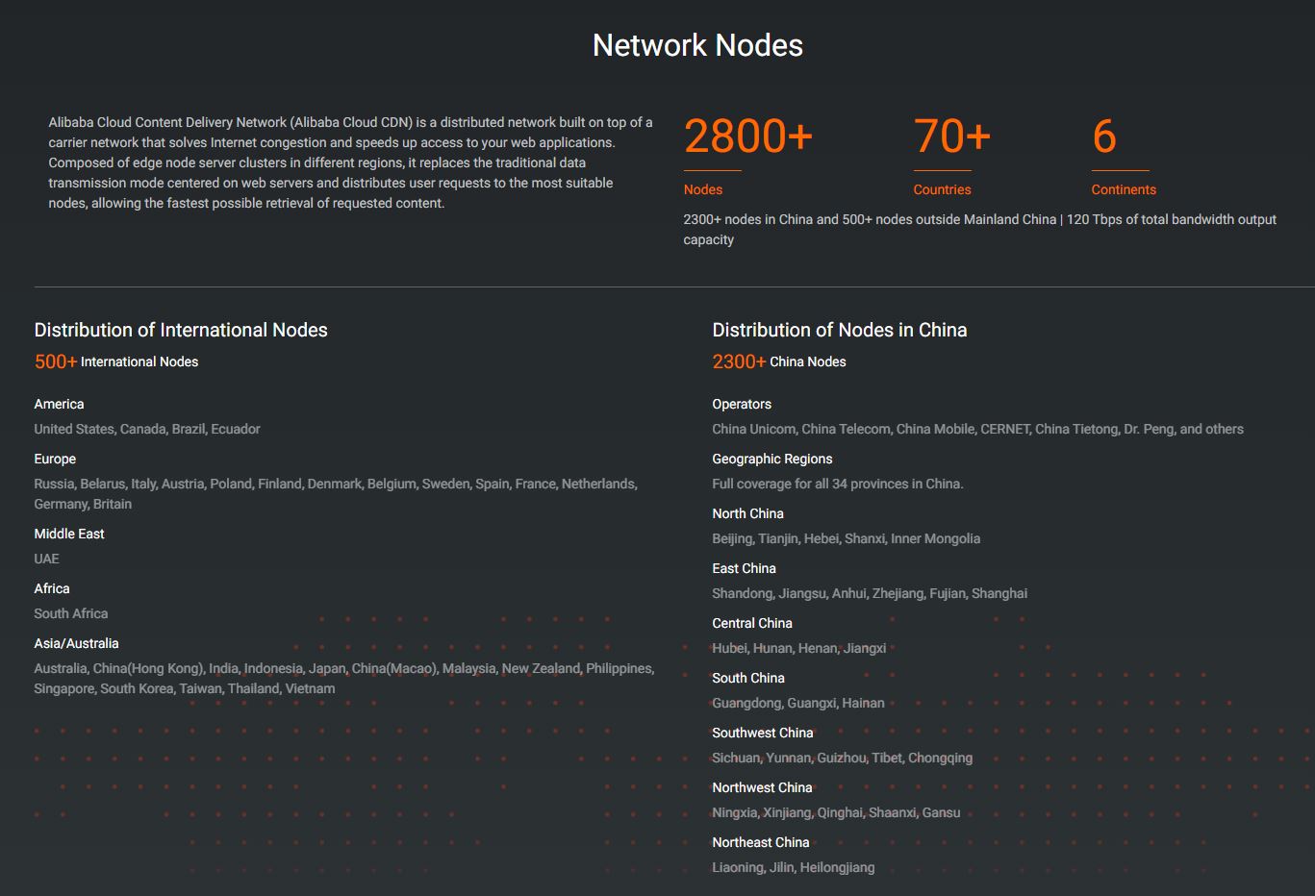The height and width of the screenshot is (896, 1315).
Task: Click the Shandong, Jiangsu, Anhui provinces line
Action: point(870,593)
